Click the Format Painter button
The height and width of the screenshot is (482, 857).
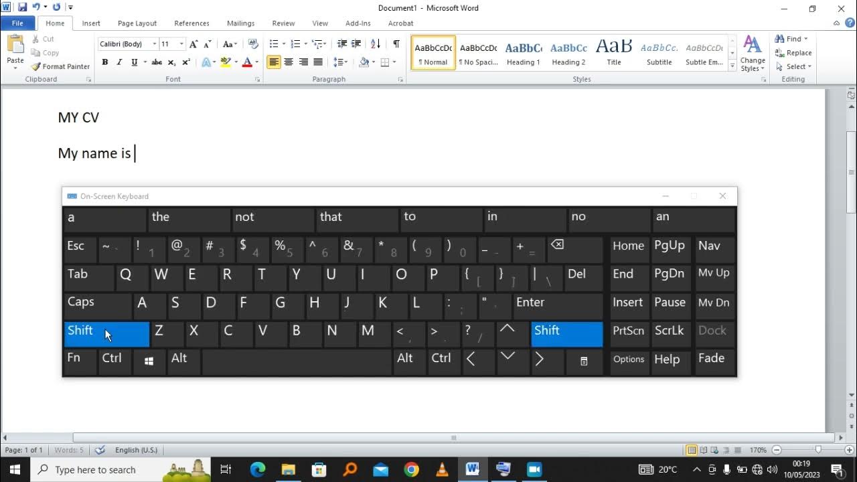60,66
